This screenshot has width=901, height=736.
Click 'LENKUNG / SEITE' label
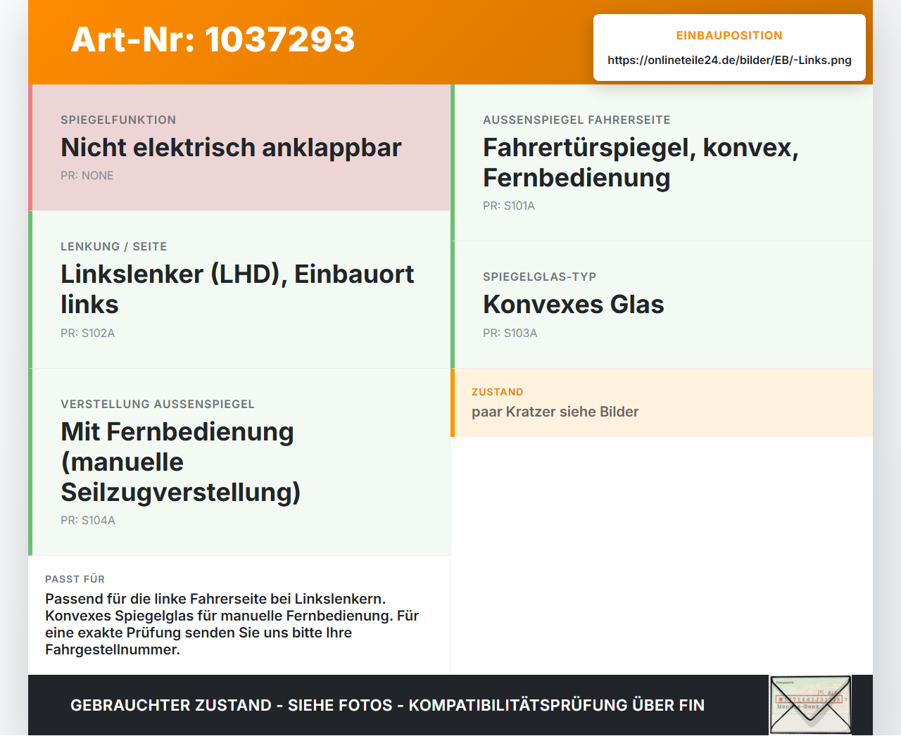pos(114,246)
